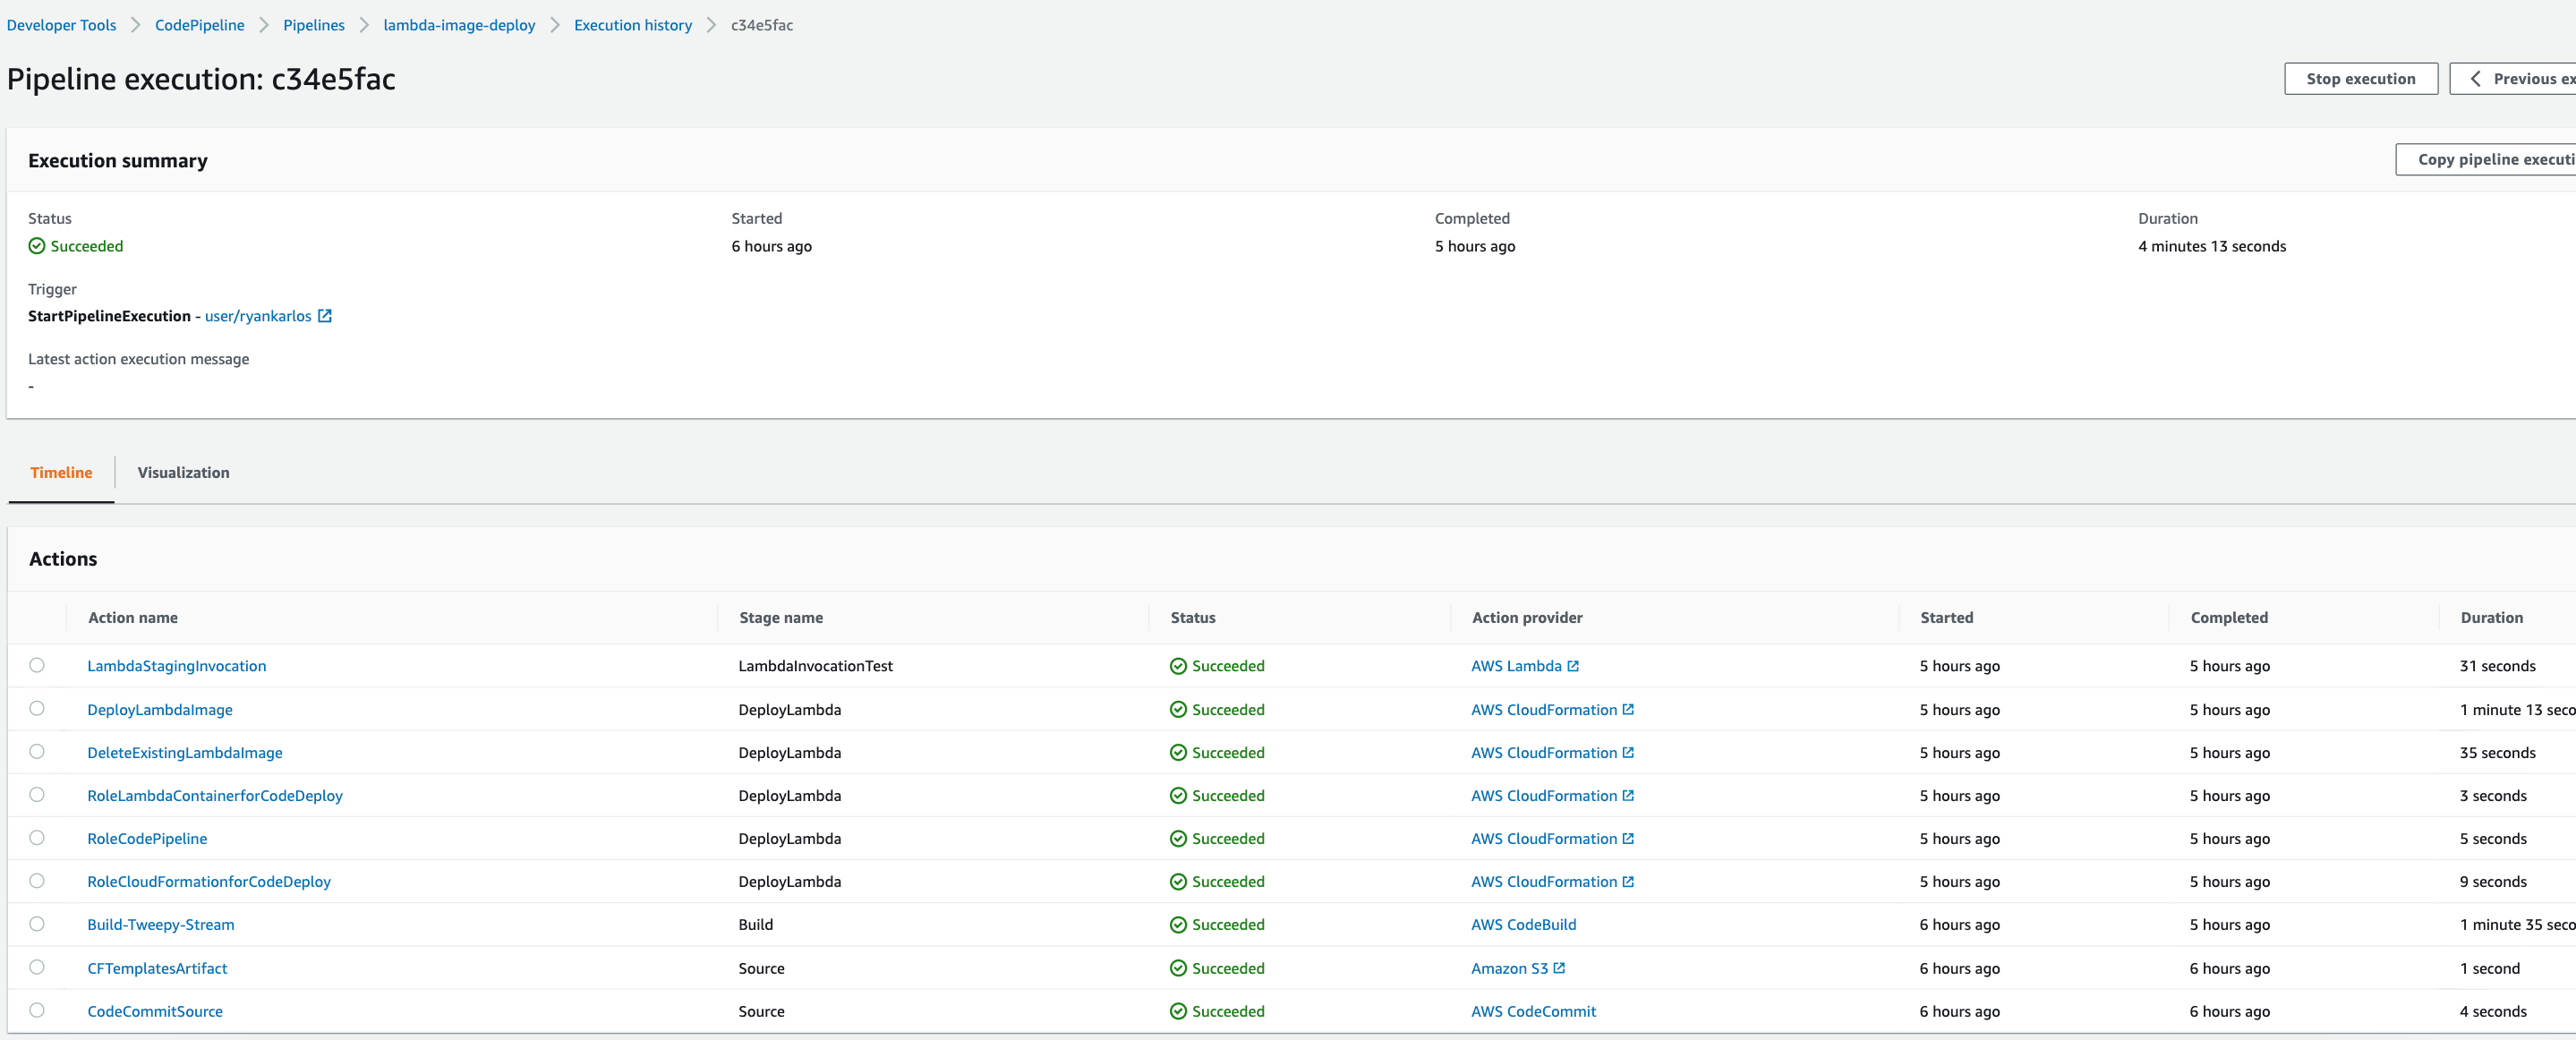Open AWS CloudFormation link in RoleCodePipeline row
This screenshot has height=1040, width=2576.
(1544, 838)
